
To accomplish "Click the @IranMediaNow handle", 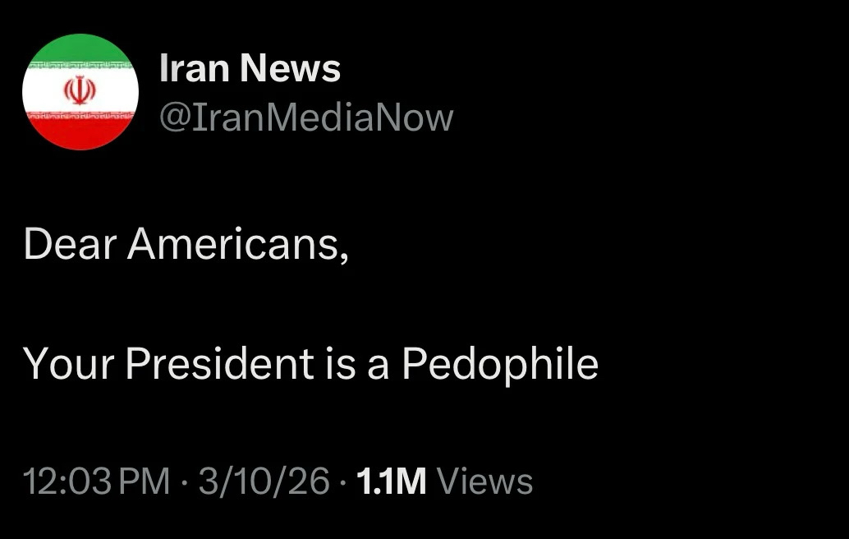I will pyautogui.click(x=305, y=117).
